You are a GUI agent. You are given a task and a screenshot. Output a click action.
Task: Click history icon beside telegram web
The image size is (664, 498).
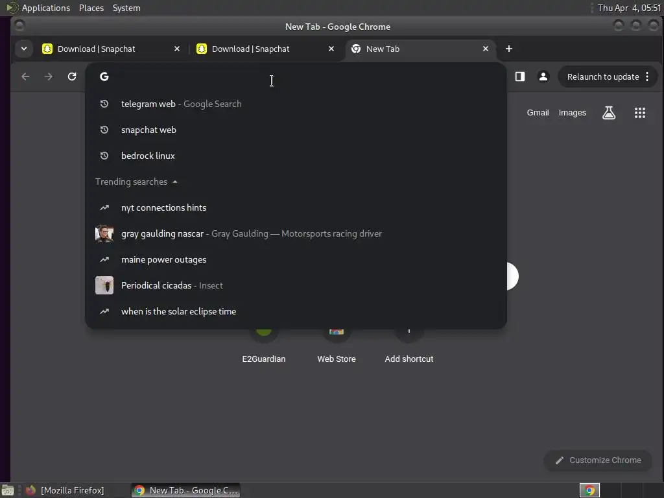[x=104, y=104]
